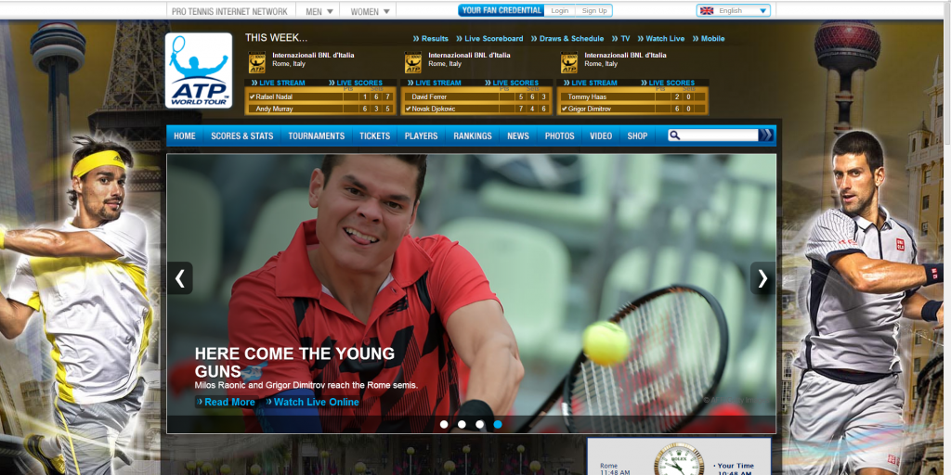The image size is (951, 475).
Task: Click Internazionali BNL d'Italia above Nadal match
Action: pos(313,55)
